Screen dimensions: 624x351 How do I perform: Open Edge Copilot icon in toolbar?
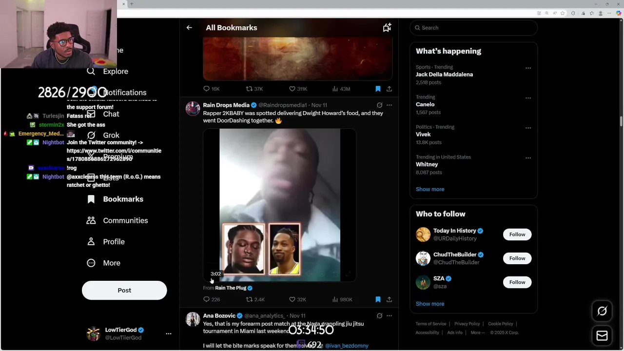click(619, 13)
